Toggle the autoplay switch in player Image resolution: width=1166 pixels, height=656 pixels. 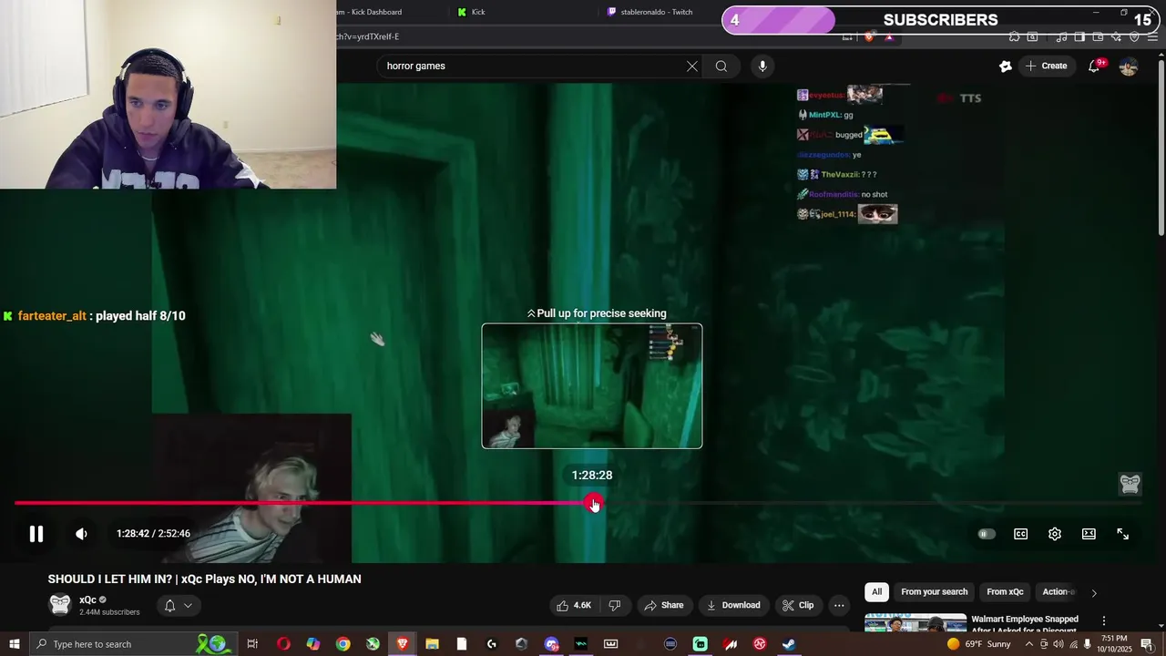987,534
